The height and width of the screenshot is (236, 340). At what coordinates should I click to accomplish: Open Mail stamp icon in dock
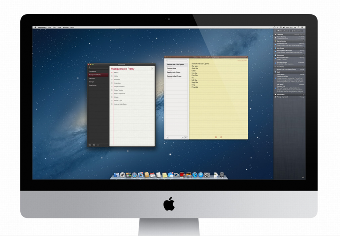click(141, 175)
